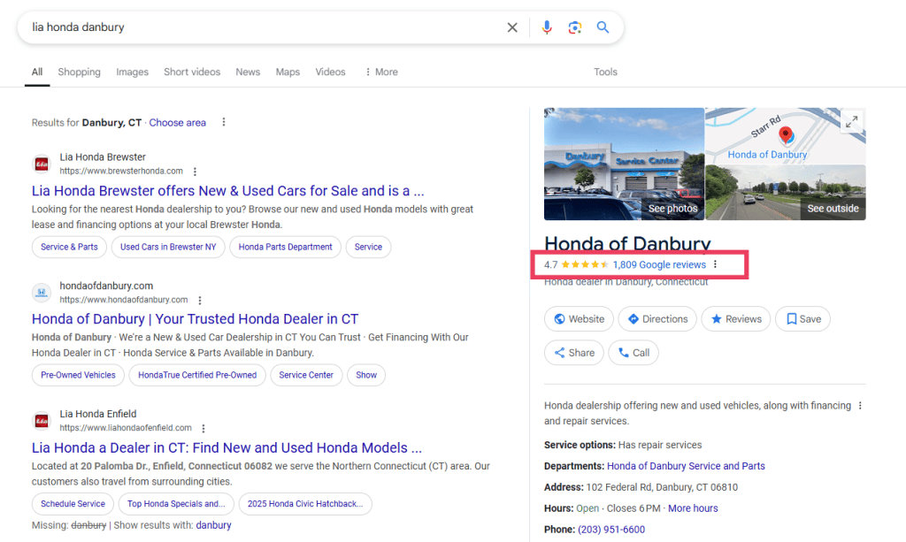Open three-dot menu for liahondaofenfield.com result

[x=203, y=428]
